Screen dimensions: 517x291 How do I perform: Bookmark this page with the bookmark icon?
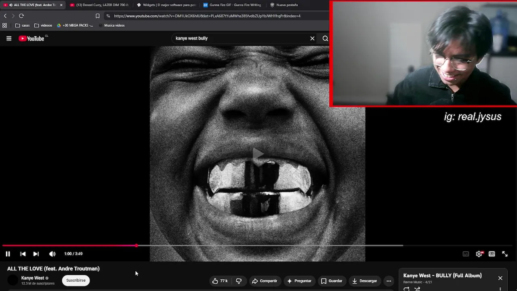[97, 16]
